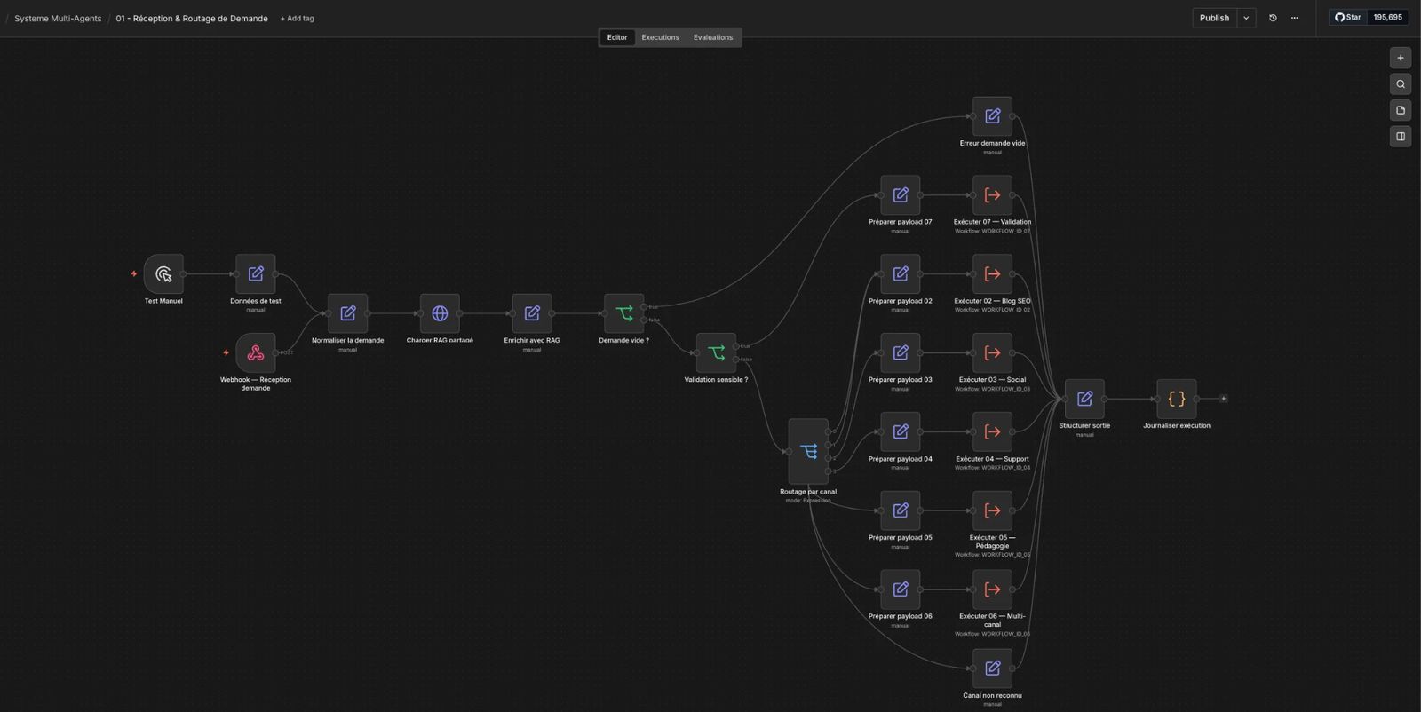Screen dimensions: 1421x712
Task: Open the Enrichir avec RAG node
Action: (x=532, y=313)
